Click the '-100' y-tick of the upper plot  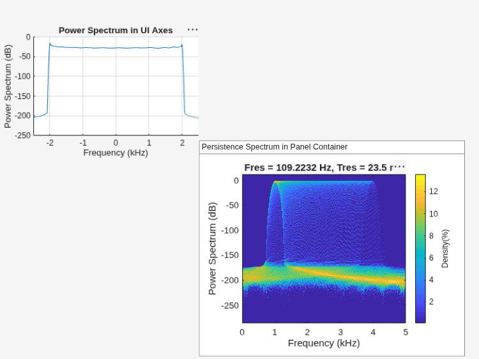click(23, 77)
